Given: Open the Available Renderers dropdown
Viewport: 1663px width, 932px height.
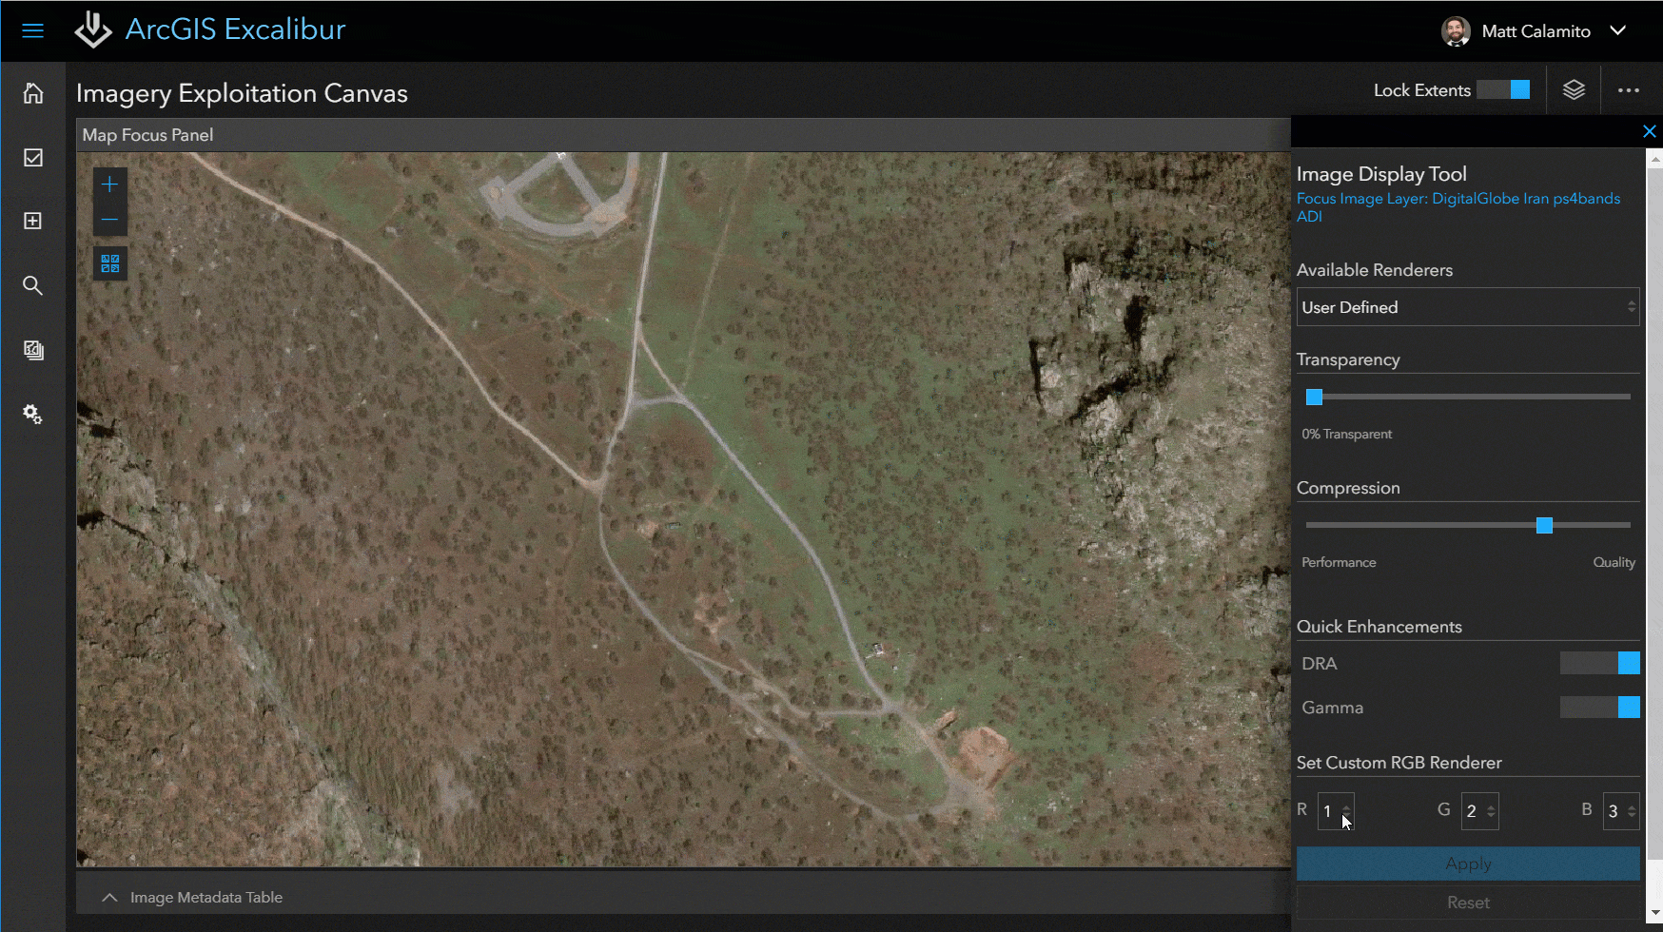Looking at the screenshot, I should [x=1467, y=306].
